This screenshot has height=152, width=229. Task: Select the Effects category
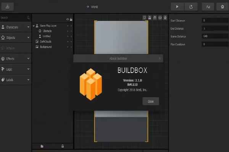point(16,59)
